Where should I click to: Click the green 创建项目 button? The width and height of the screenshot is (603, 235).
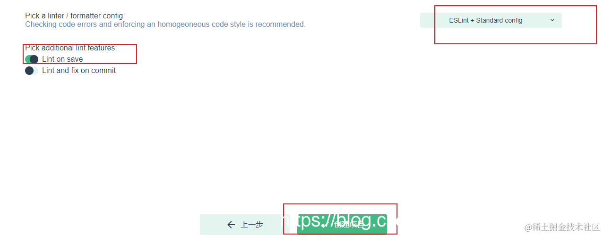point(342,225)
